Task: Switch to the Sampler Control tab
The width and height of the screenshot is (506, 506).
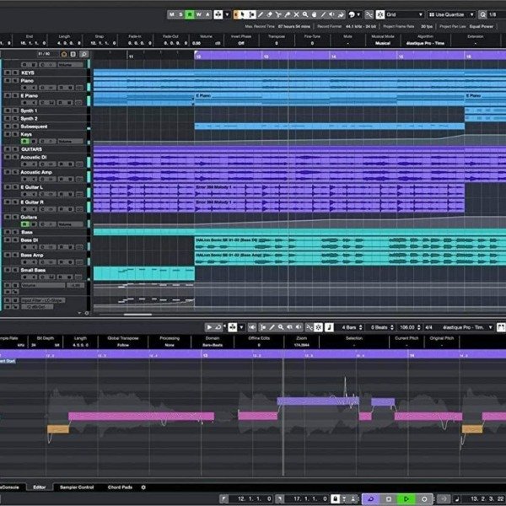Action: point(76,487)
